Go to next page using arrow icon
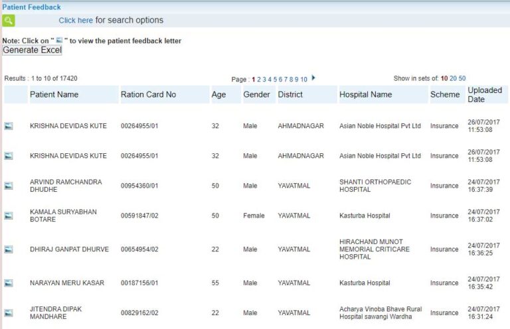Image resolution: width=510 pixels, height=329 pixels. tap(313, 78)
